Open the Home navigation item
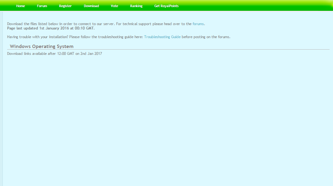The image size is (333, 186). click(21, 6)
